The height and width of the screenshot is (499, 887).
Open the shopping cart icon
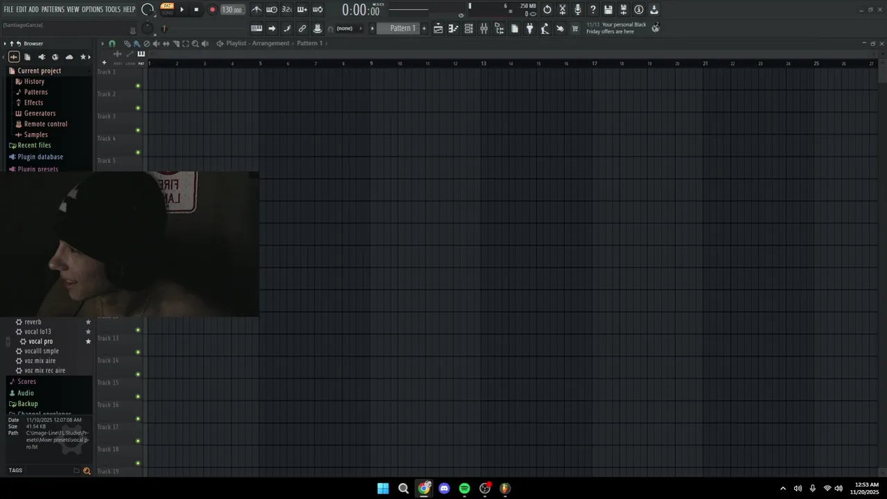575,28
